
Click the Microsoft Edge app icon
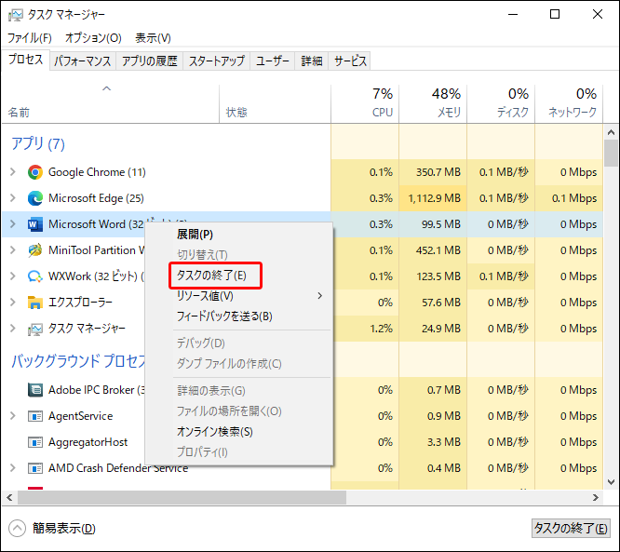pos(35,198)
